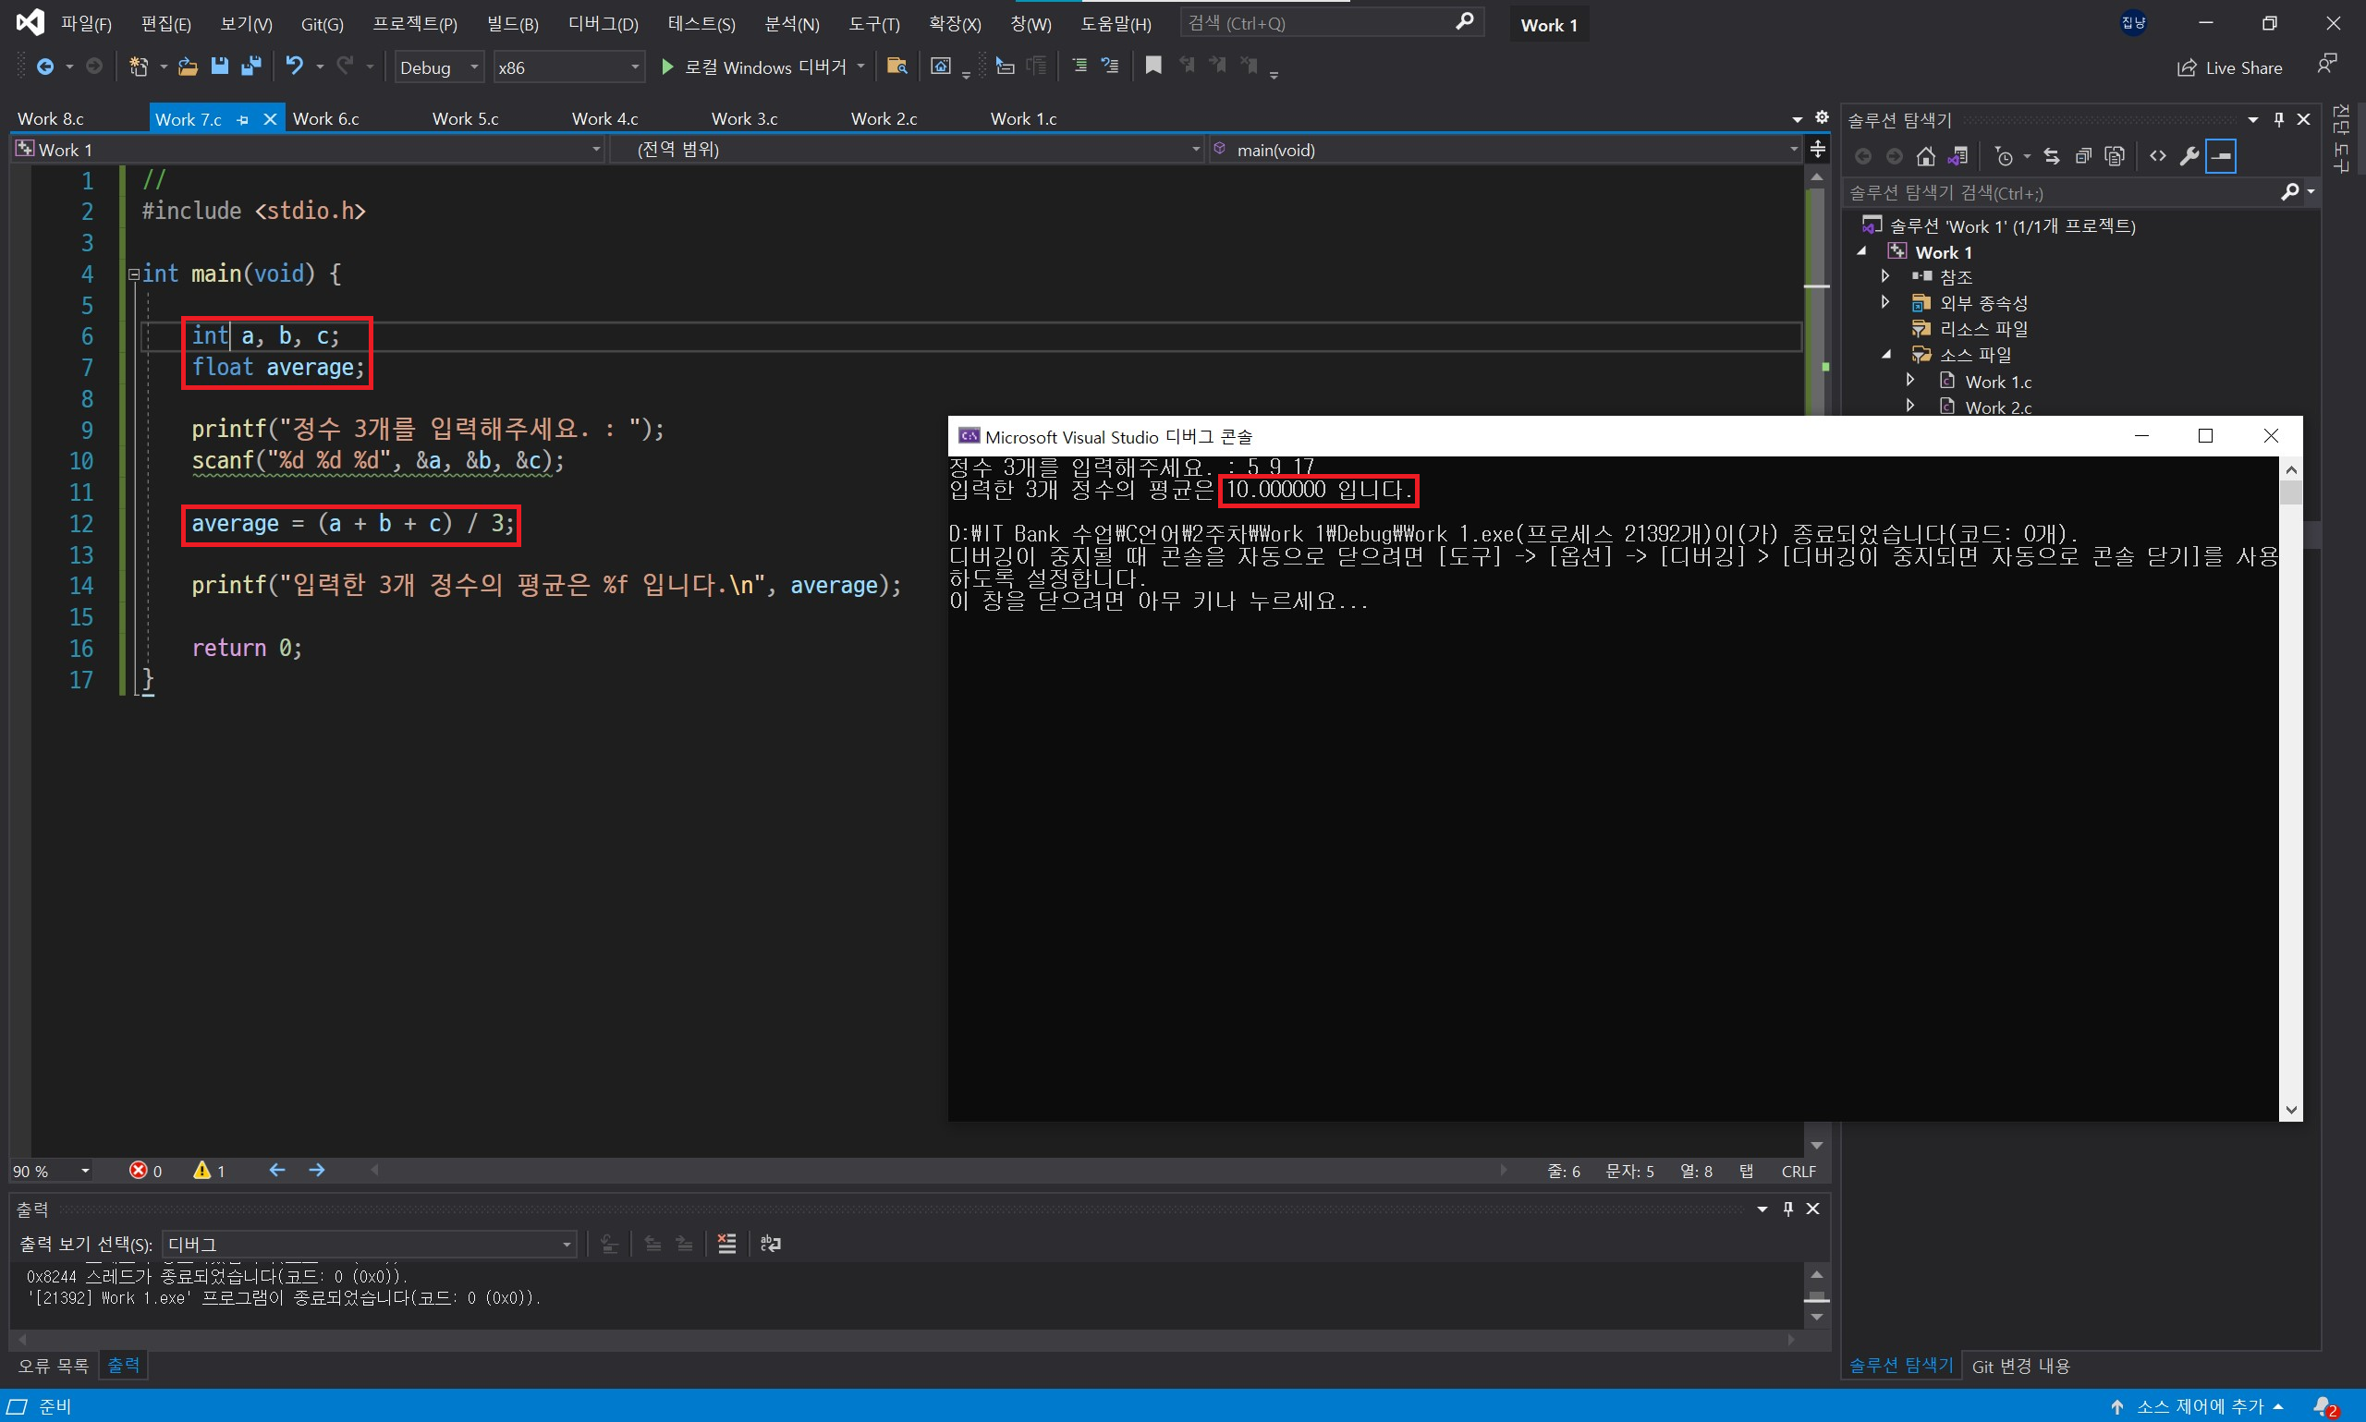Switch to the Work 3.c tab
Screen dimensions: 2366x1422
click(x=744, y=119)
